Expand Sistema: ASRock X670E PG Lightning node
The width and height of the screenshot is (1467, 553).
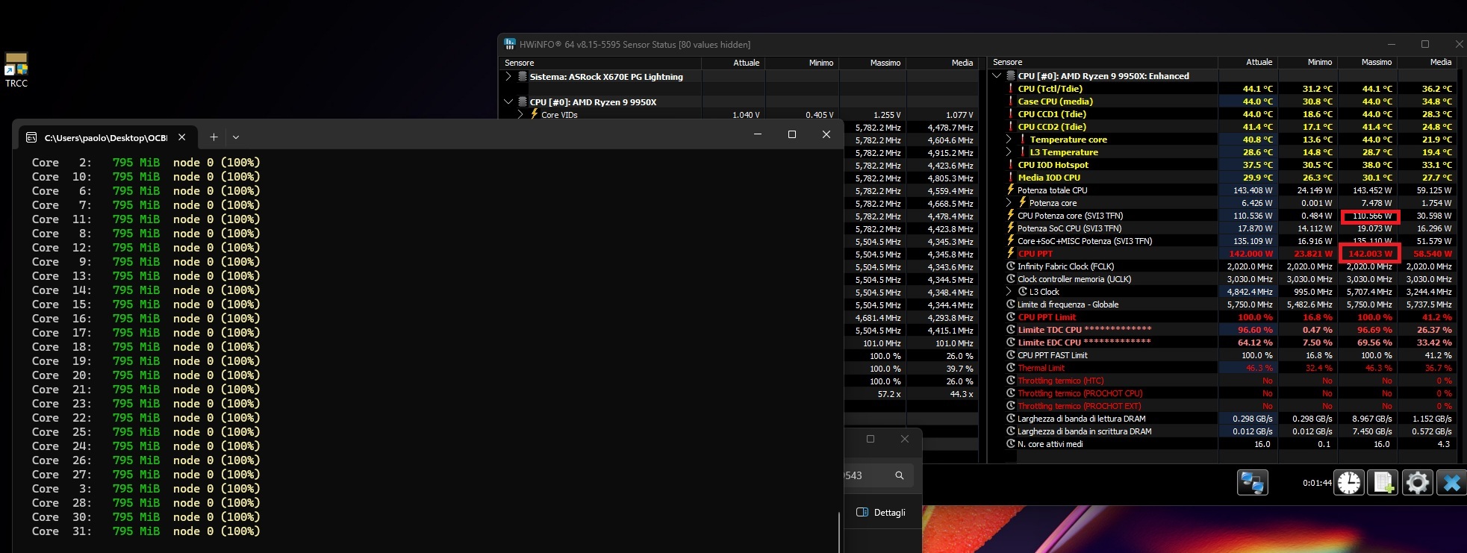508,77
